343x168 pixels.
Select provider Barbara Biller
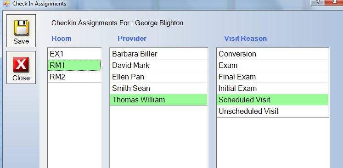click(158, 54)
